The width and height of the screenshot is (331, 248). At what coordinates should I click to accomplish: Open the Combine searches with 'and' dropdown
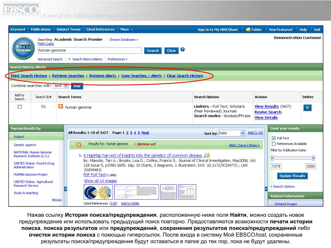(61, 86)
